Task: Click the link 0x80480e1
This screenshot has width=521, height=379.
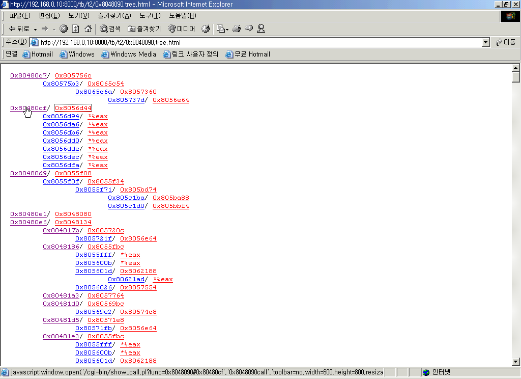Action: (x=28, y=214)
